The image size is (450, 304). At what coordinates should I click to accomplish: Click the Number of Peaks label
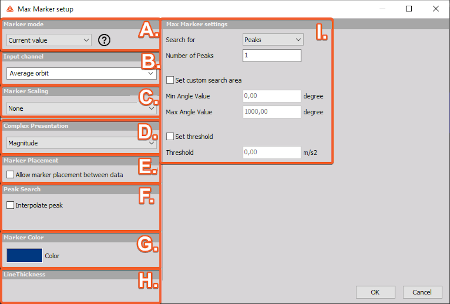tap(190, 56)
